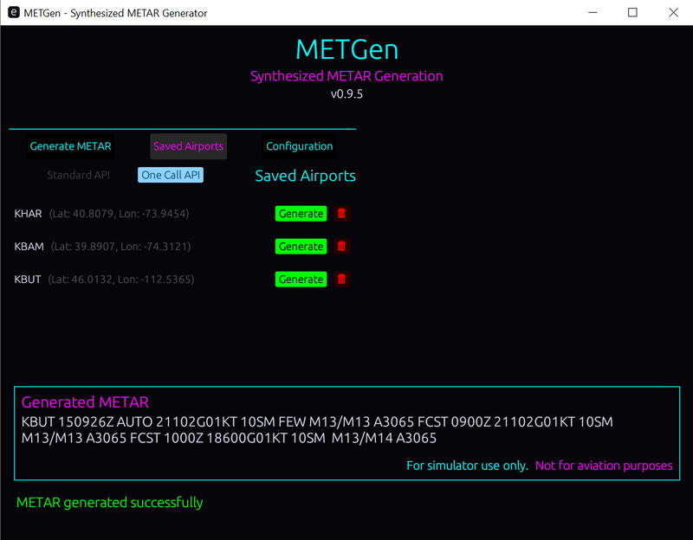Screen dimensions: 693x540
Task: Open the Generate METAR tab
Action: click(70, 145)
